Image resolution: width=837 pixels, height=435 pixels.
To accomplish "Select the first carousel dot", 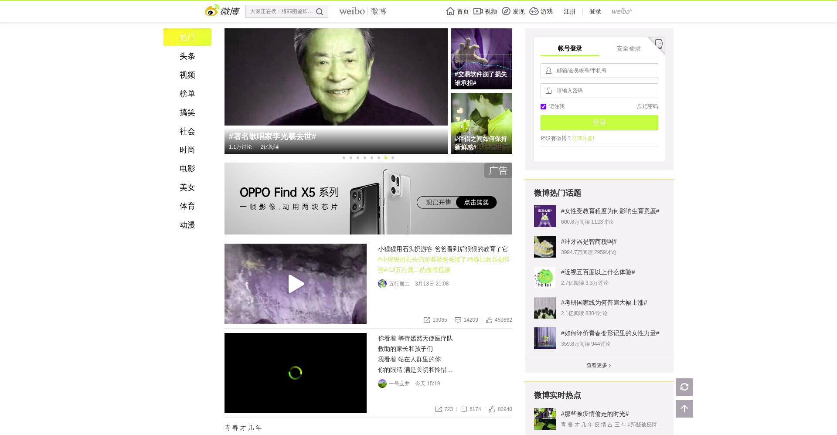I will click(344, 158).
